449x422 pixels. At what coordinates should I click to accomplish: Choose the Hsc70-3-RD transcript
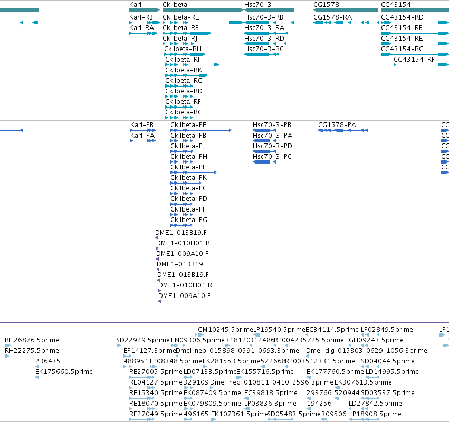click(264, 39)
